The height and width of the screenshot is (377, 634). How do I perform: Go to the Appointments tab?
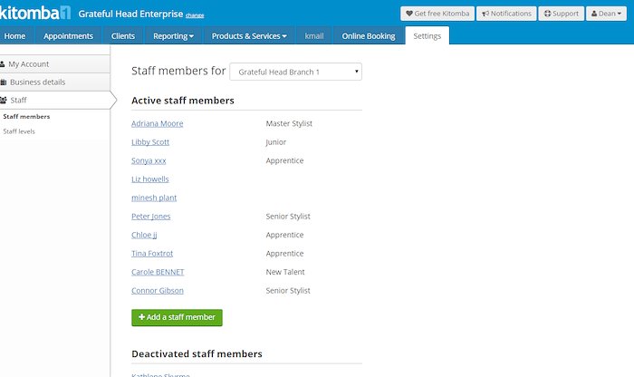point(69,36)
